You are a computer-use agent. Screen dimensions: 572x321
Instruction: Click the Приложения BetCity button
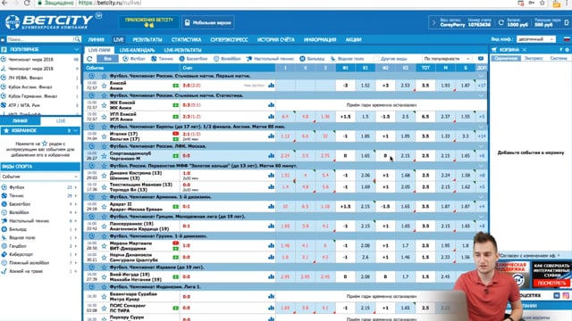pos(149,22)
